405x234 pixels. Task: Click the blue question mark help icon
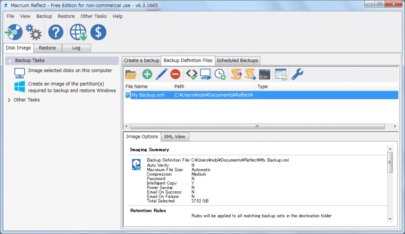(x=55, y=32)
